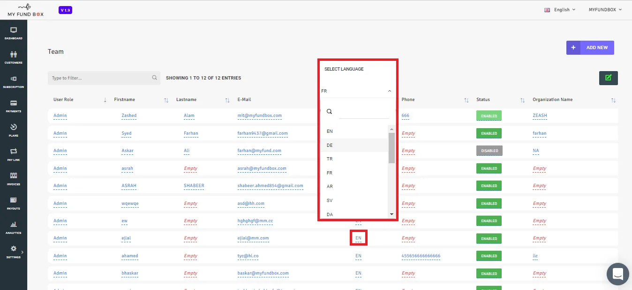Open the mit@myfundbox.com email link
The height and width of the screenshot is (290, 632).
[260, 116]
